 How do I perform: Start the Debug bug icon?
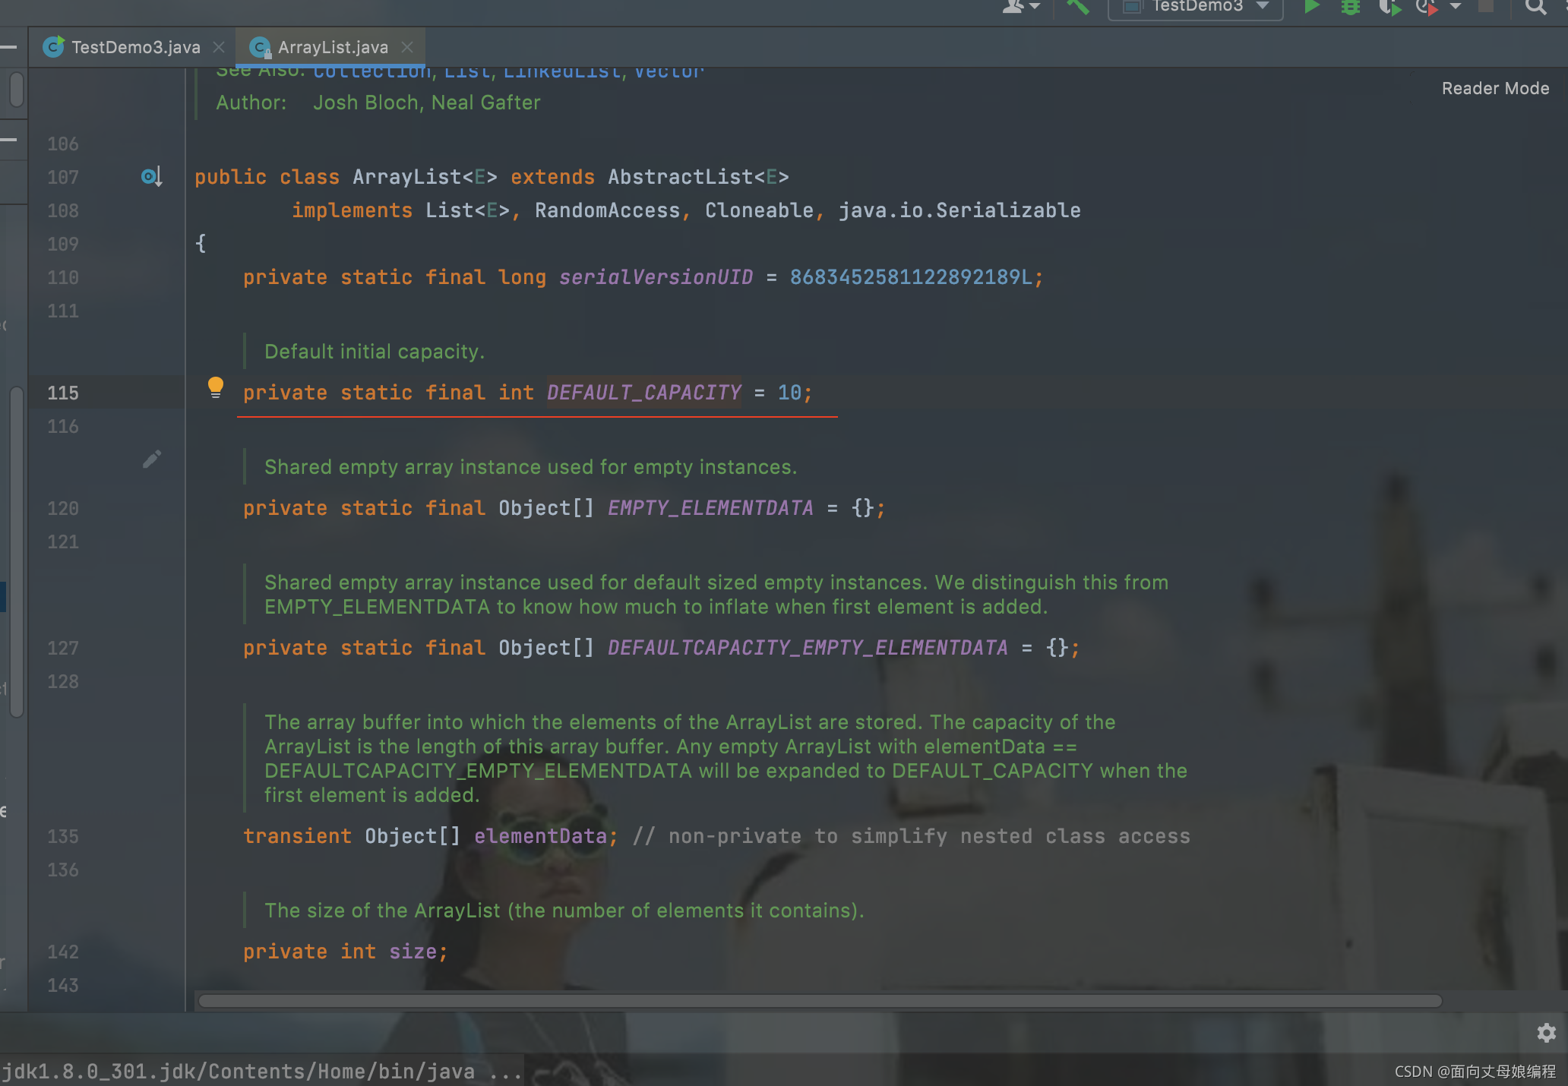point(1350,8)
